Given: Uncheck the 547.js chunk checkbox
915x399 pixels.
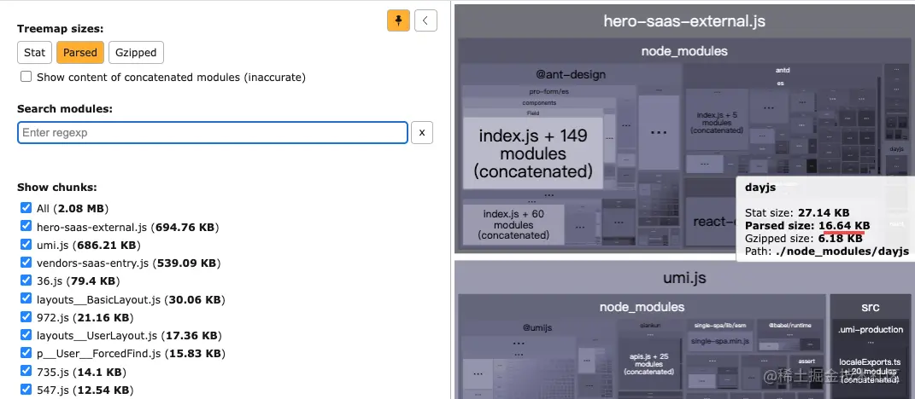Looking at the screenshot, I should tap(26, 389).
